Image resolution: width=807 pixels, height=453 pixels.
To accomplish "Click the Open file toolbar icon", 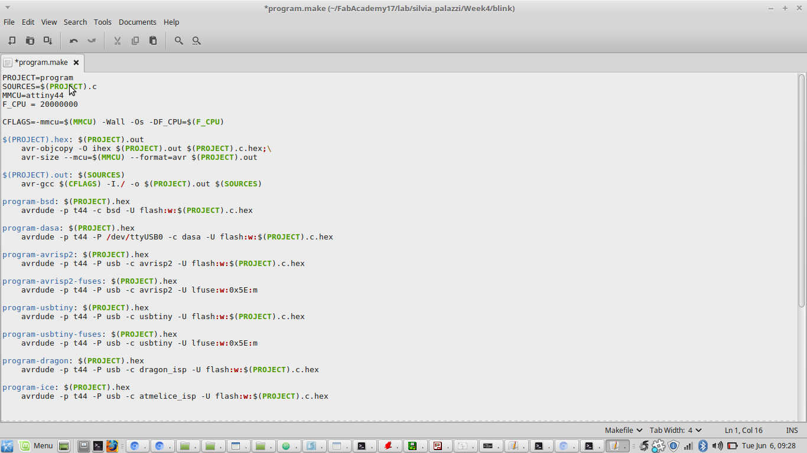I will (30, 41).
